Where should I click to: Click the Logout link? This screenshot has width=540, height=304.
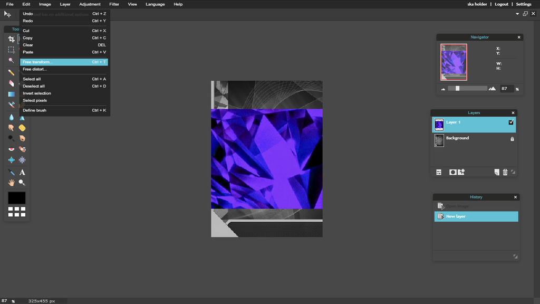pyautogui.click(x=502, y=4)
